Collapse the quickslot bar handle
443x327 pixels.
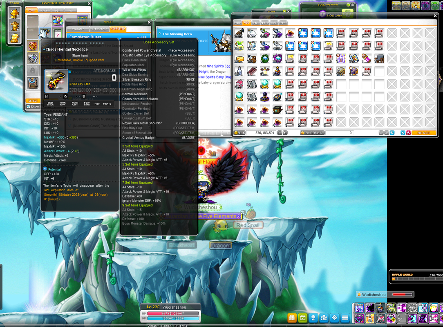[x=353, y=313]
